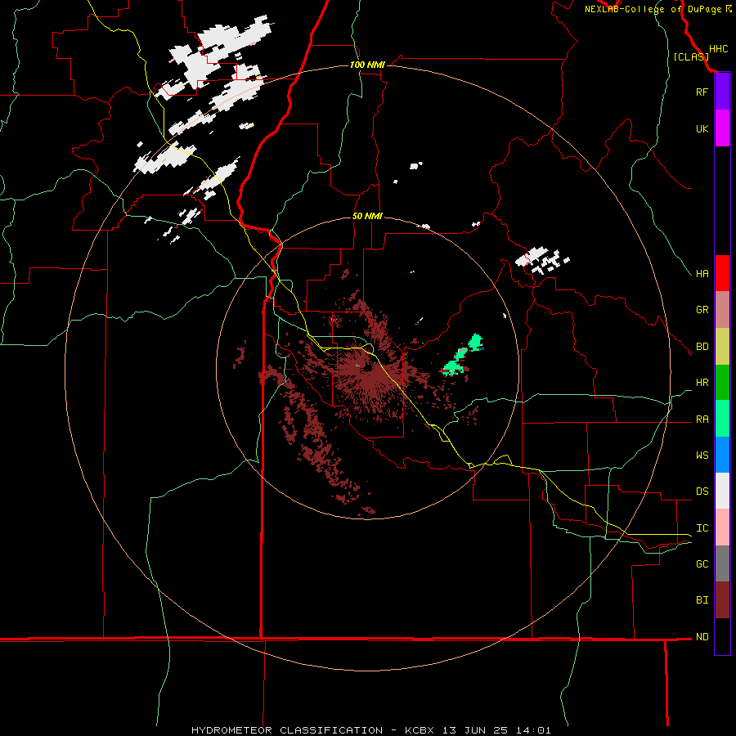The height and width of the screenshot is (736, 736).
Task: Select the pink IC legend swatch
Action: tap(722, 527)
